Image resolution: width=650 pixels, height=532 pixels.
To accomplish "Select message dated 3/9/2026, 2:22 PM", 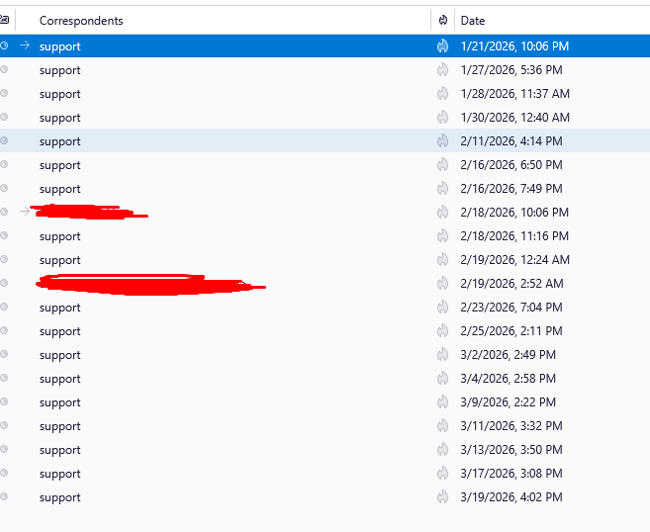I will click(325, 402).
